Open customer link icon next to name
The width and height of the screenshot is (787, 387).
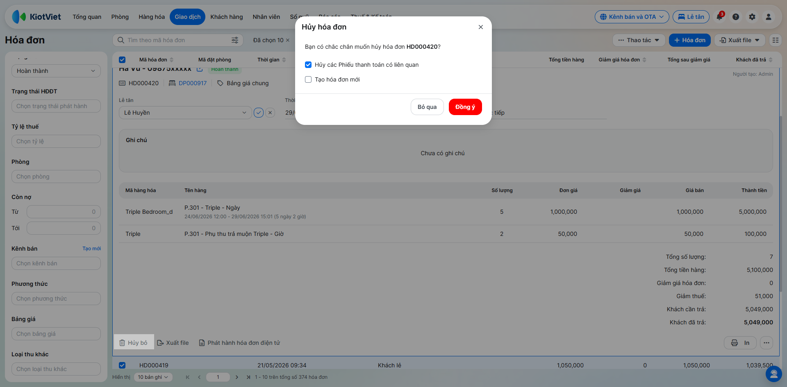[200, 69]
